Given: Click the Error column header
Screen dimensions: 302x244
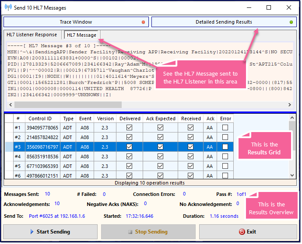Looking at the screenshot, I should [x=225, y=119].
